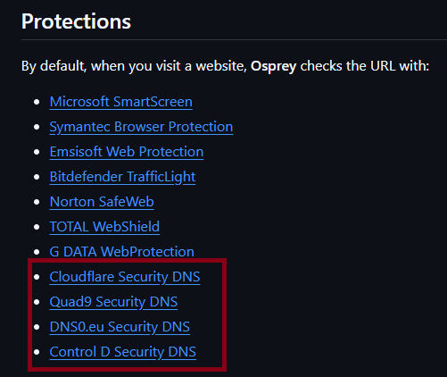Click the Norton SafeWeb link
447x377 pixels.
tap(102, 202)
